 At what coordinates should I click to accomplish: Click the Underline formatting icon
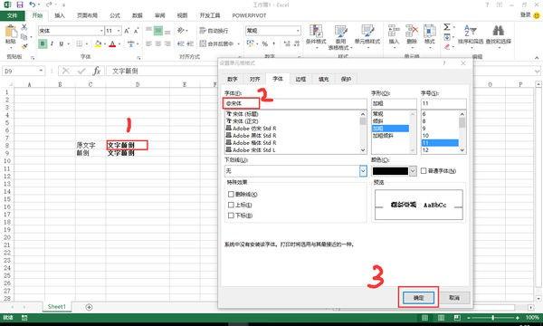click(x=62, y=43)
